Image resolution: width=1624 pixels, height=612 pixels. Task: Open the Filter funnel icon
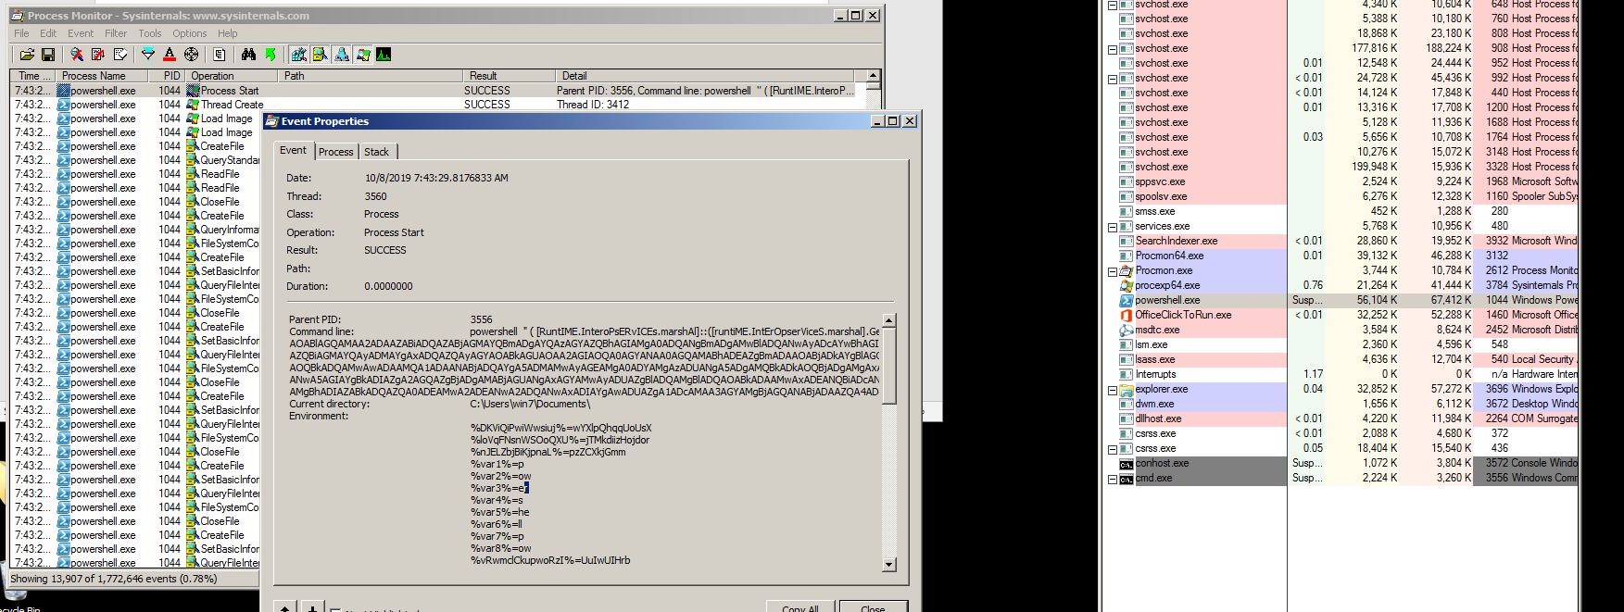point(148,55)
